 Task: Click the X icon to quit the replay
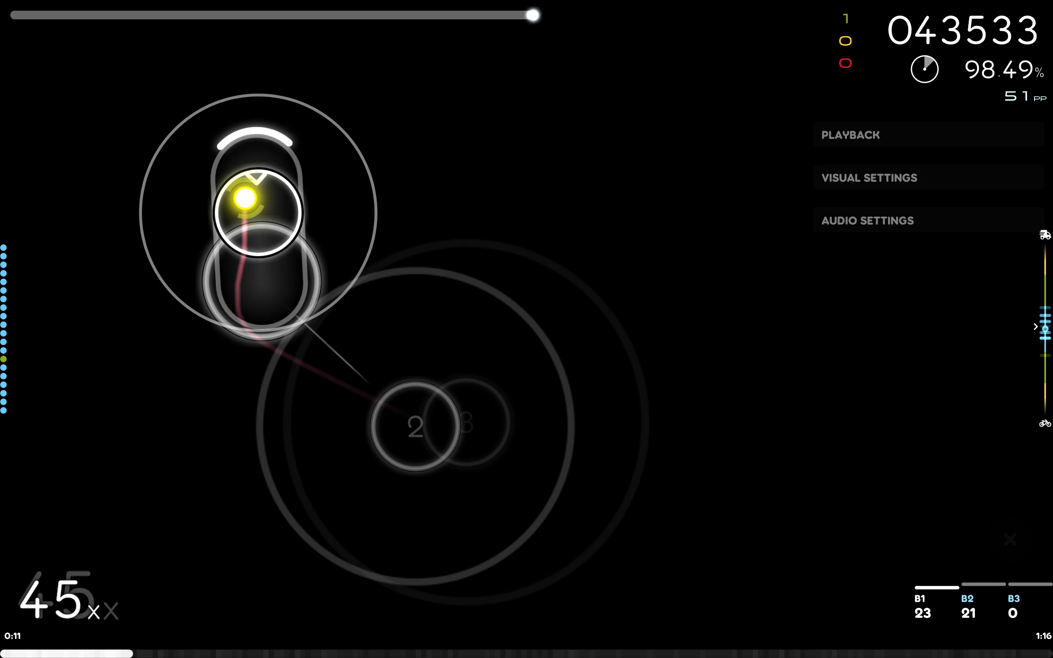click(x=1010, y=540)
